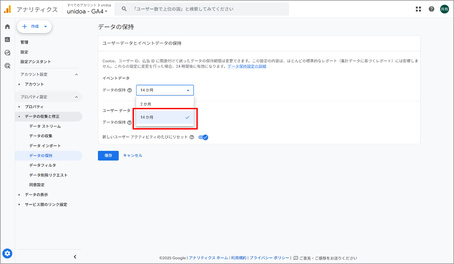
Task: Collapse データの収集と修正 tree item
Action: coord(20,117)
